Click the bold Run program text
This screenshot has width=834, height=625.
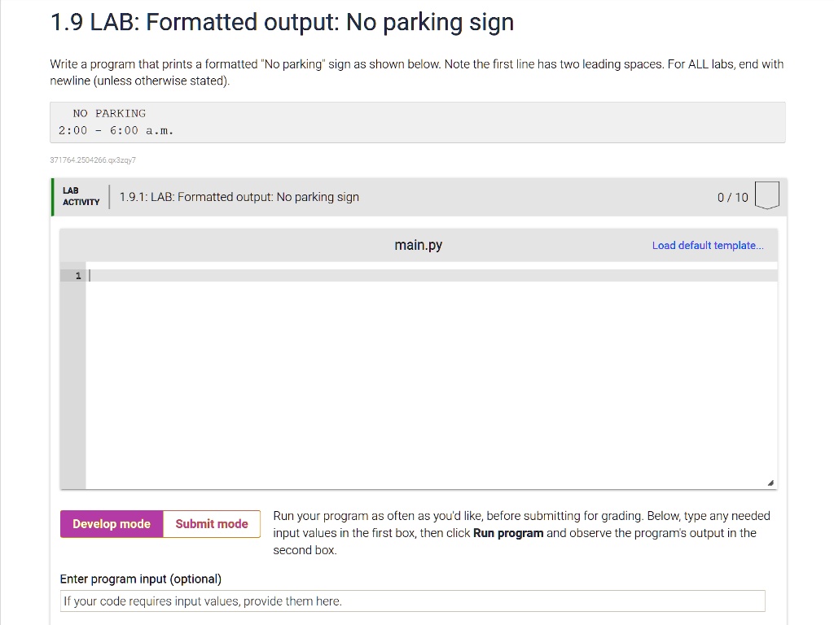(x=507, y=533)
